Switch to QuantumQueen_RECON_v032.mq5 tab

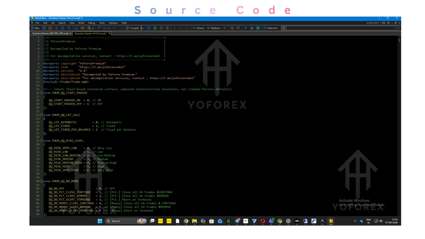coord(50,33)
